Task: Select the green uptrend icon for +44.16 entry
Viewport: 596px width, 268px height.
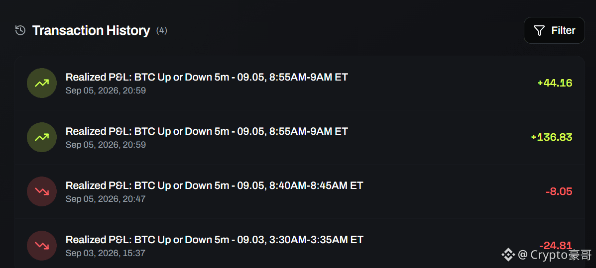Action: point(42,83)
